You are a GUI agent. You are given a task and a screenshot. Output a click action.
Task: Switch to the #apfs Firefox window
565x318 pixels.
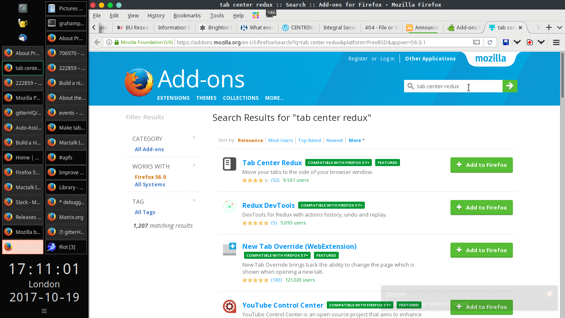click(66, 157)
